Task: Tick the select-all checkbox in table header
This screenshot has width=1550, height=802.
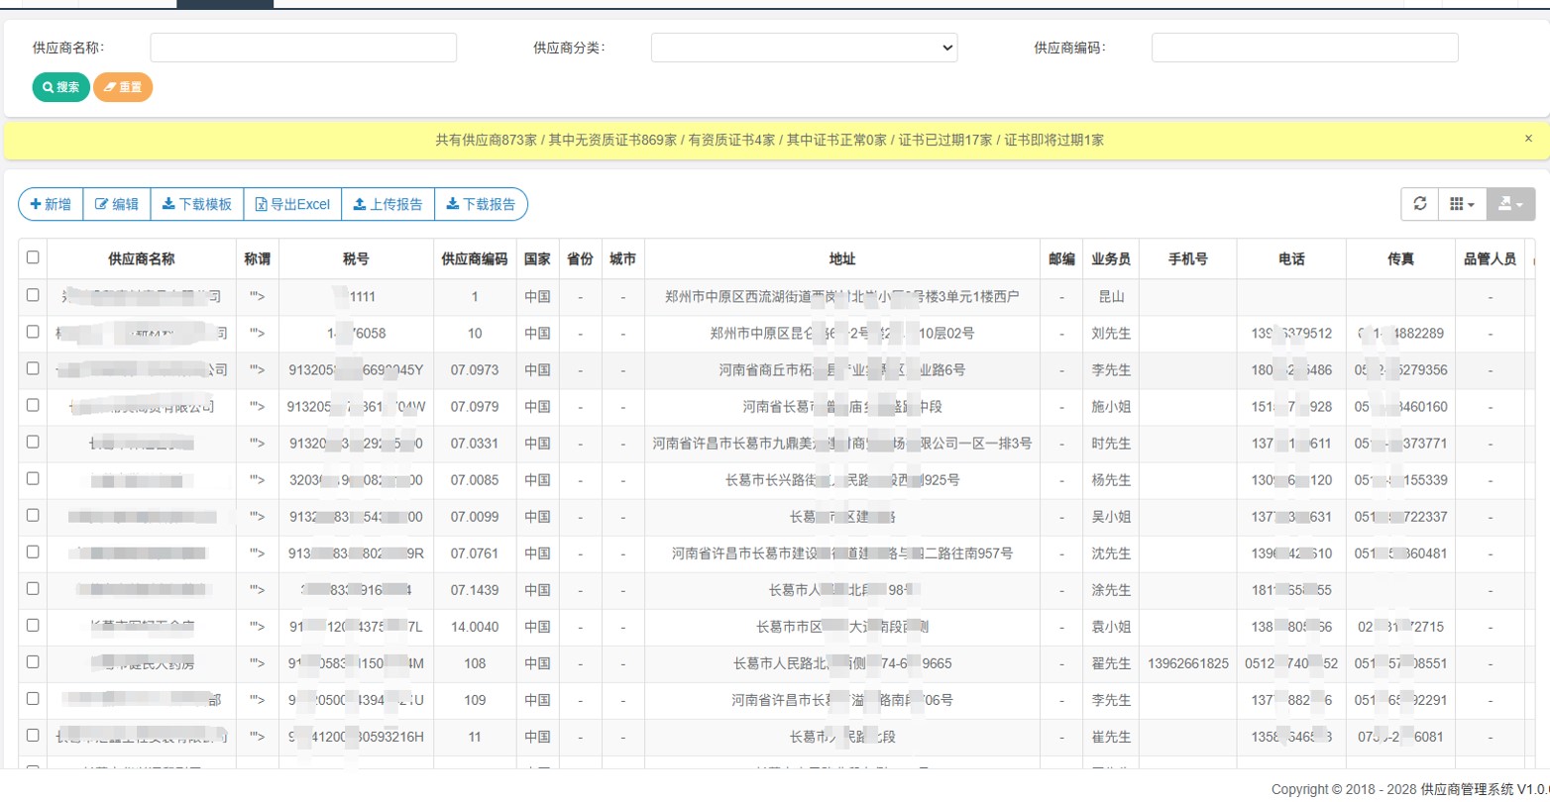Action: (33, 257)
